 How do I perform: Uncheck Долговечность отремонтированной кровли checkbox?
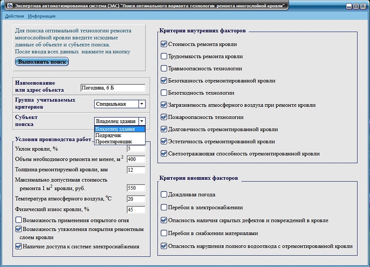(x=164, y=129)
